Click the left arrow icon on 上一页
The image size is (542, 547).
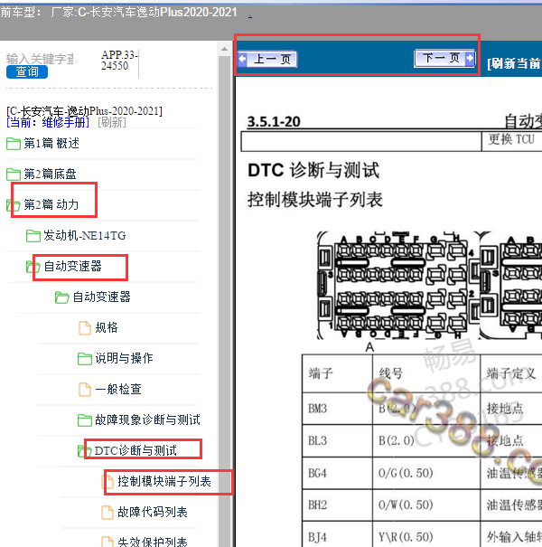click(x=243, y=59)
